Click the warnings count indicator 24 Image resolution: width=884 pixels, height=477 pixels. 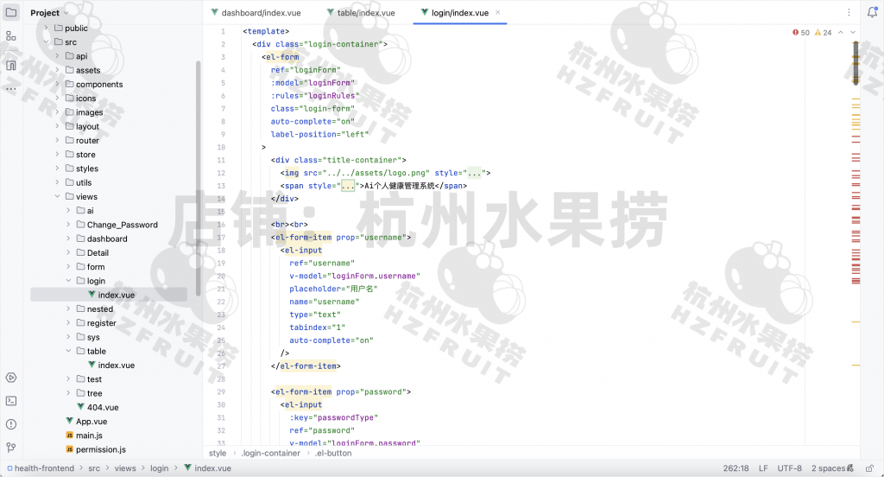tap(823, 33)
